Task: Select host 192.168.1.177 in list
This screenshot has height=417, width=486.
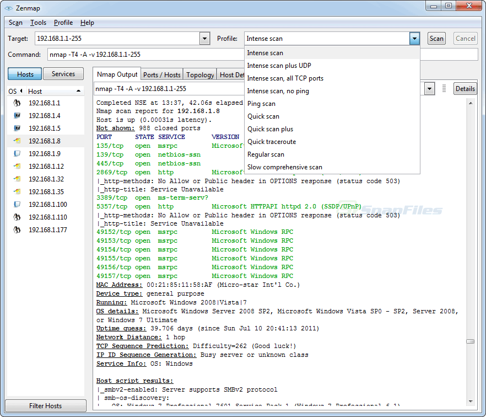Action: coord(46,230)
